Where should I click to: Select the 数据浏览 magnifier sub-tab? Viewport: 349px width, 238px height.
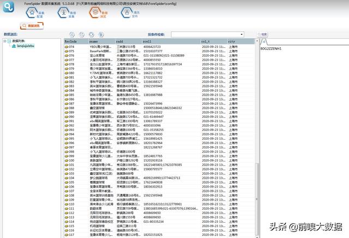point(32,26)
